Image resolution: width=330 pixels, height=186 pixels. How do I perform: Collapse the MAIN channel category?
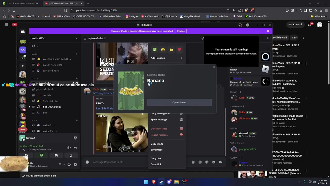[35, 54]
